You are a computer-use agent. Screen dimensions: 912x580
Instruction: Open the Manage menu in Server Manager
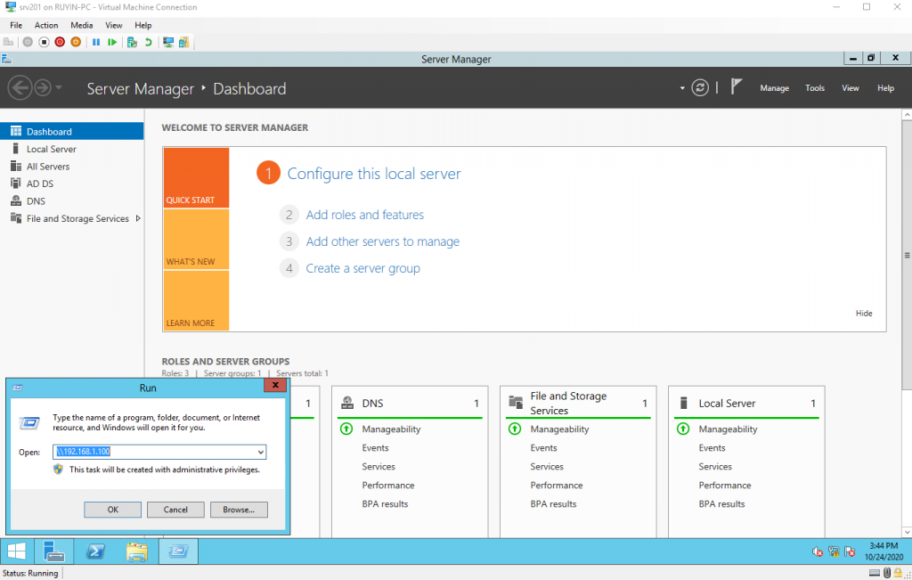pos(774,88)
